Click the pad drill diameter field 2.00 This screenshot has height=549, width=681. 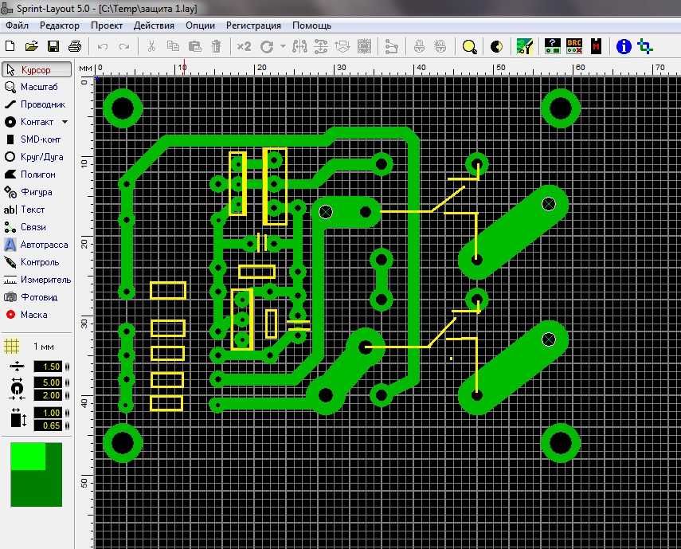tap(48, 395)
